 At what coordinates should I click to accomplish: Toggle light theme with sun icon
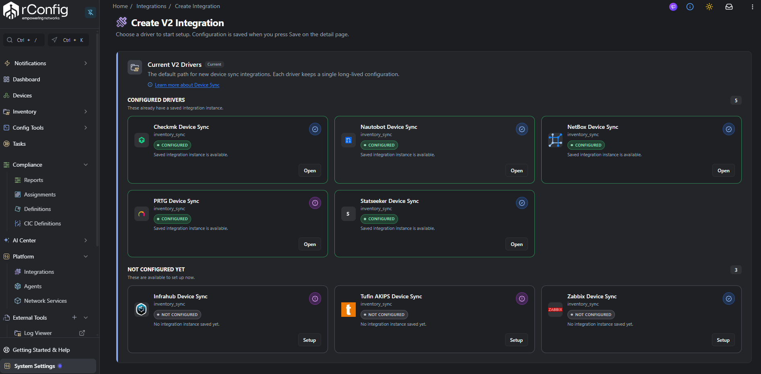pos(709,7)
